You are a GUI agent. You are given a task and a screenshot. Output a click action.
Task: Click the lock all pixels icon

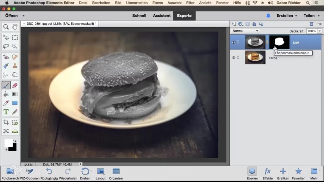254,24
